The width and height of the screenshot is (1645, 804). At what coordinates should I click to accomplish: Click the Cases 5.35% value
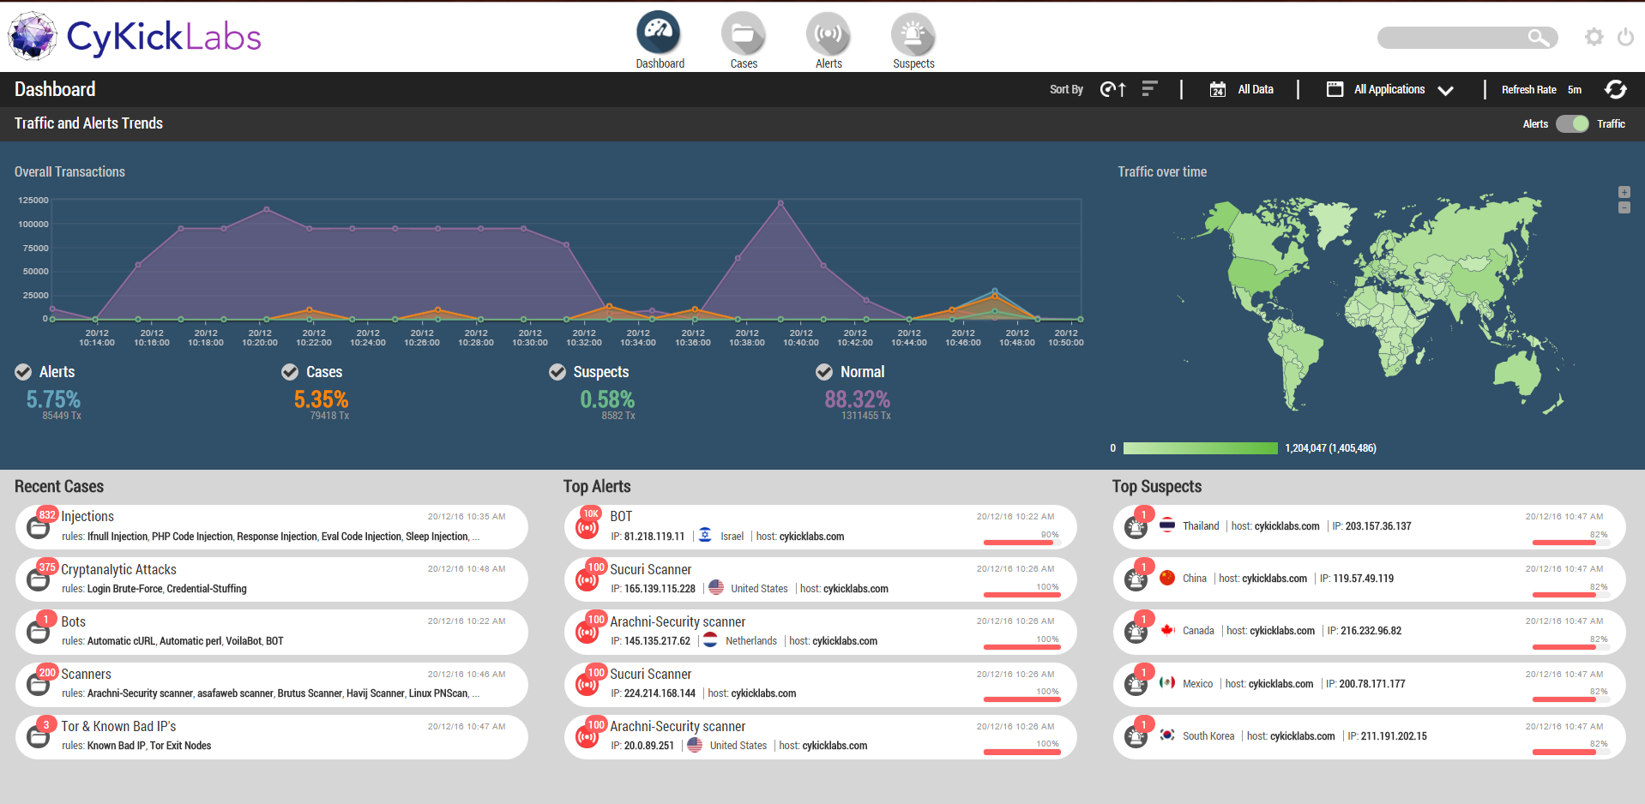[321, 399]
